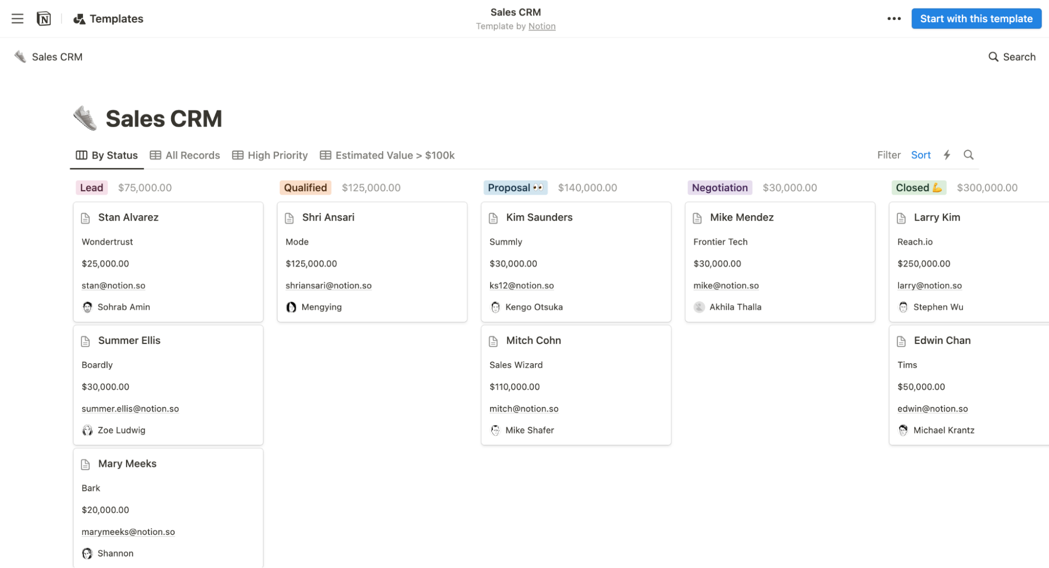Click Akhila Thalla's avatar

click(699, 307)
